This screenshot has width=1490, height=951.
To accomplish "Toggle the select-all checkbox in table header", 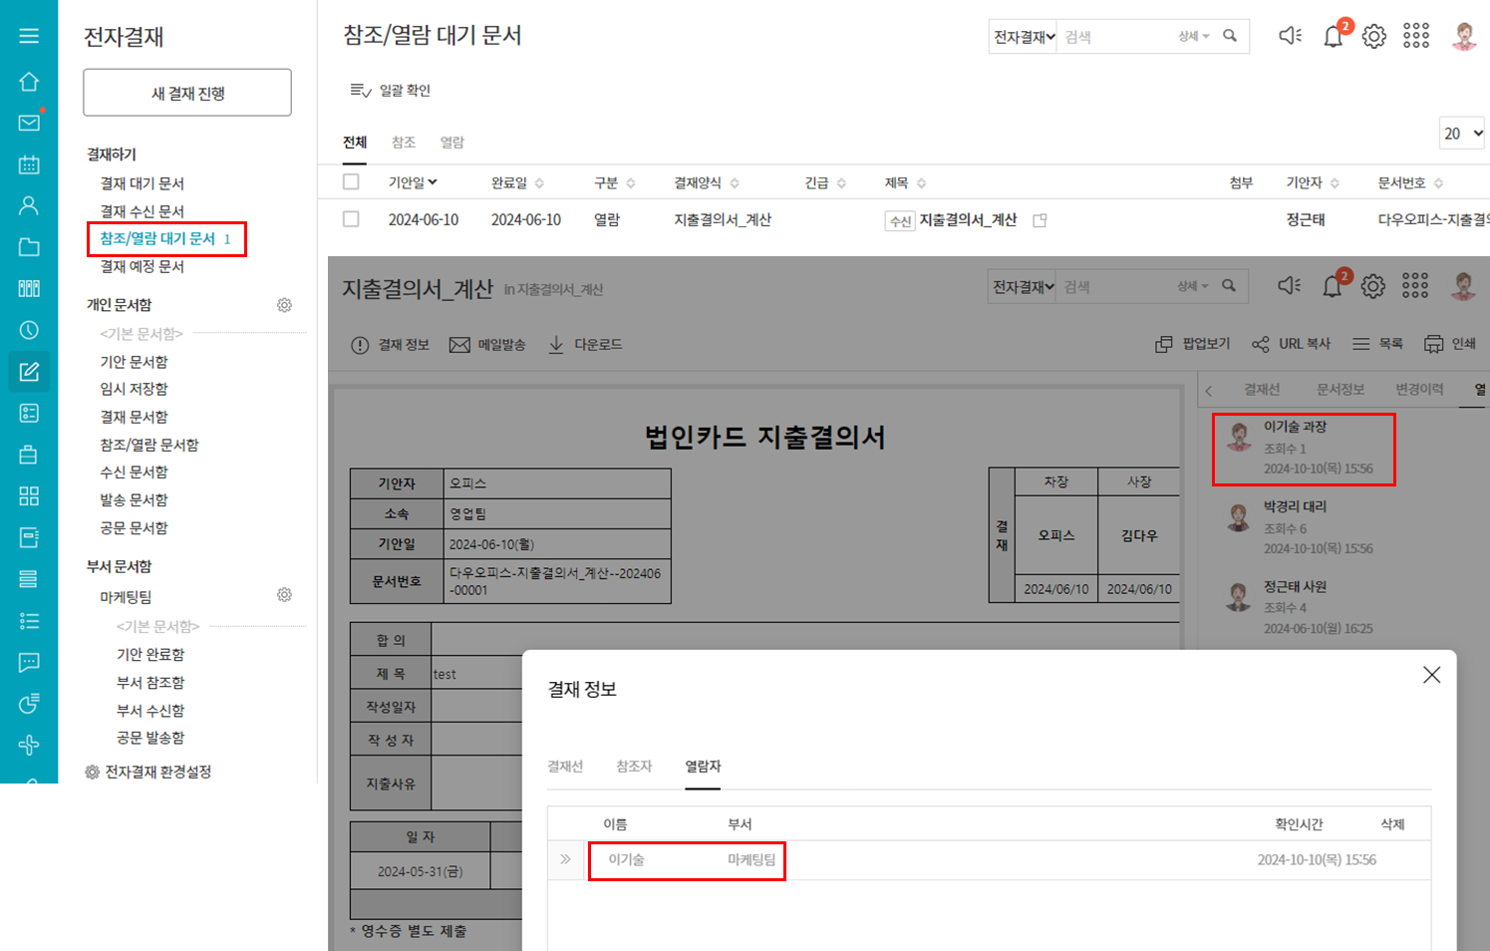I will point(351,182).
